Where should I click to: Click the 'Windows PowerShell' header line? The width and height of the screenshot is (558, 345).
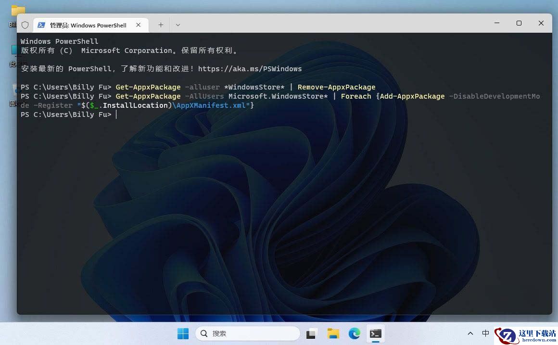(59, 41)
